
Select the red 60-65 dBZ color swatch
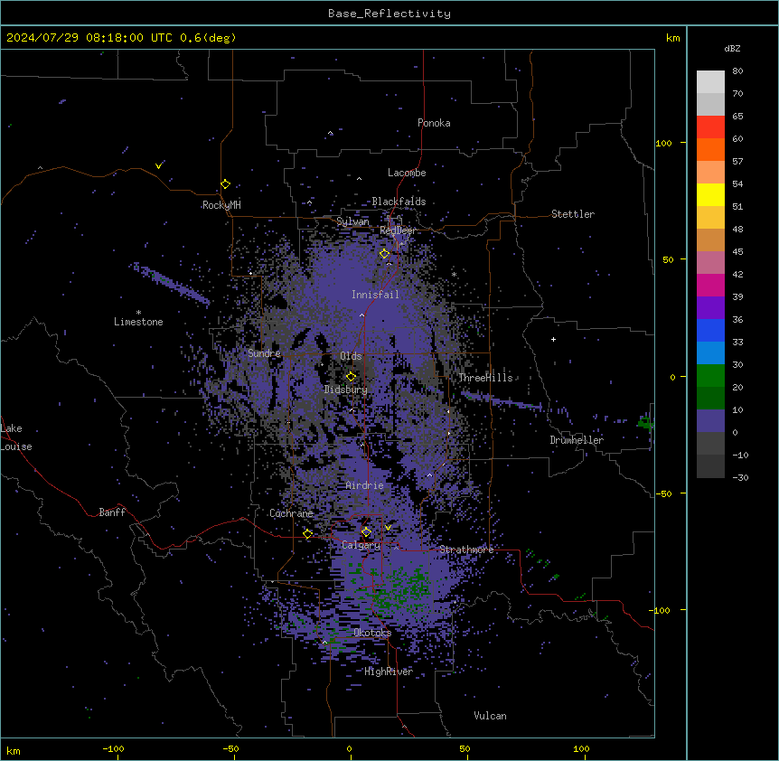(x=710, y=127)
